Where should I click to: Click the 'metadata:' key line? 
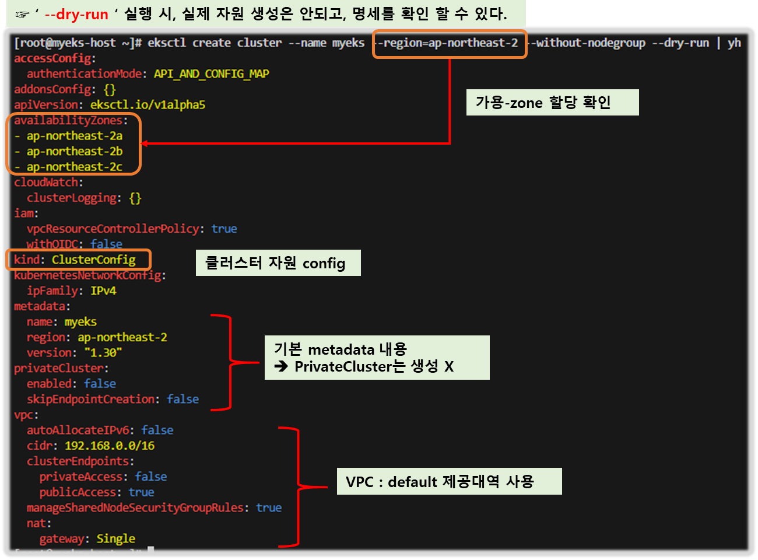[x=42, y=306]
